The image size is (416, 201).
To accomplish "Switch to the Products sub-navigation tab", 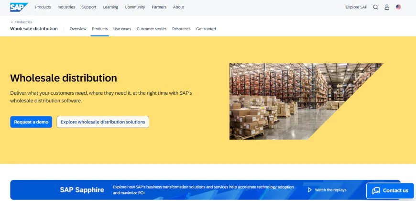I will [x=100, y=29].
